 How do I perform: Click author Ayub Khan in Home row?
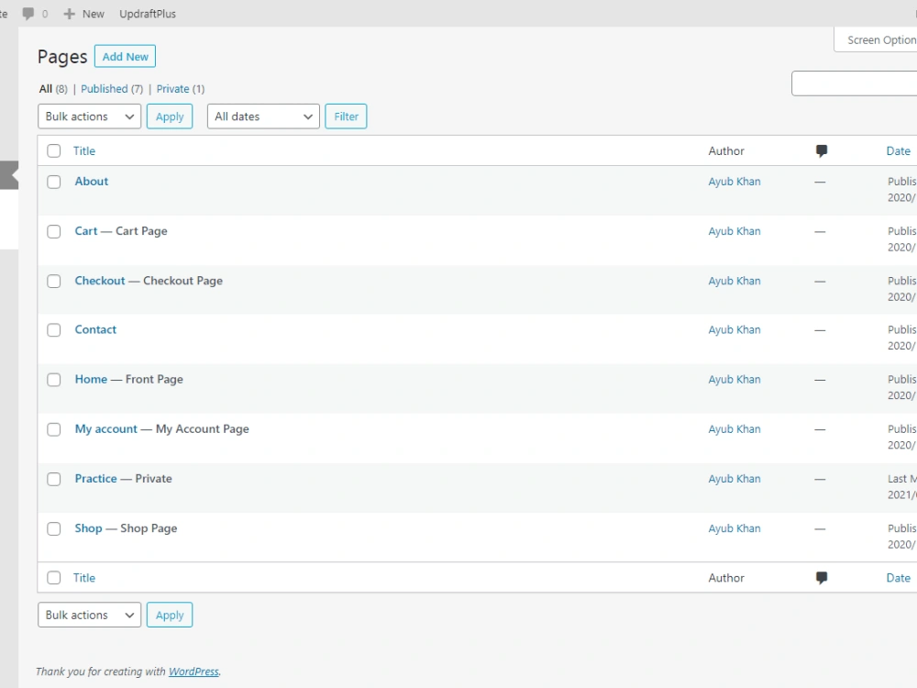(735, 379)
